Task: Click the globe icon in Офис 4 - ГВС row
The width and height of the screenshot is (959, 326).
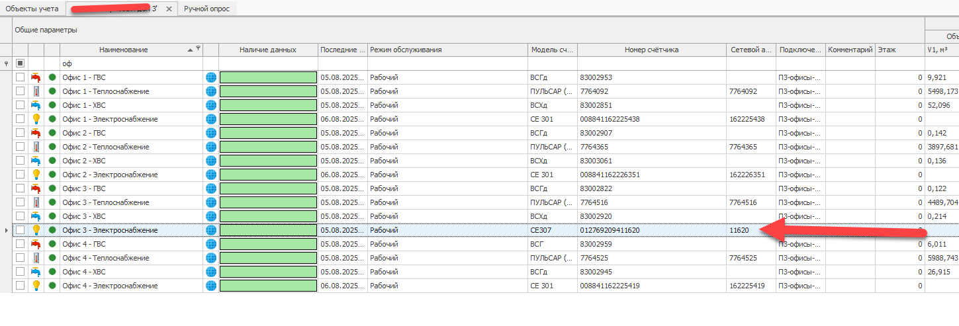Action: click(211, 244)
